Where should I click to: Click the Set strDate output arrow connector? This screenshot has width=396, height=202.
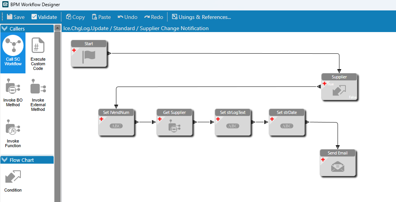pos(307,122)
